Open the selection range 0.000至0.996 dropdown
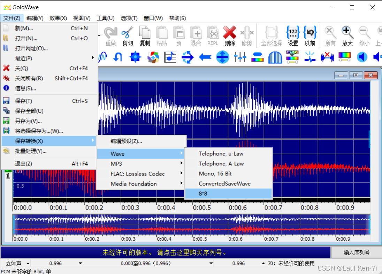The width and height of the screenshot is (382, 274). click(x=211, y=263)
